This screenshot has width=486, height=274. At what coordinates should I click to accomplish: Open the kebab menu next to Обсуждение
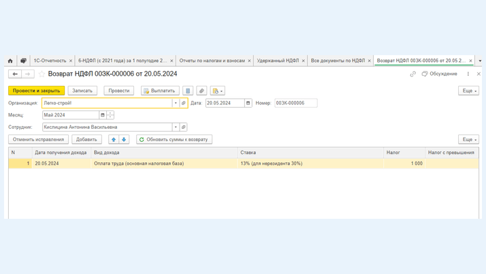click(x=468, y=74)
